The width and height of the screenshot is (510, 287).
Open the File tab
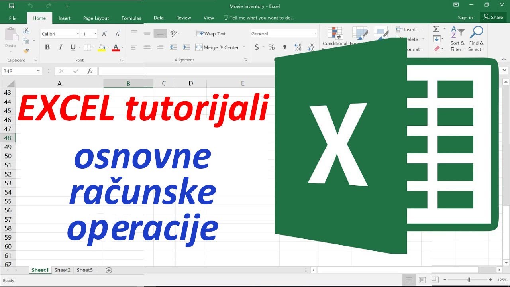(x=13, y=18)
